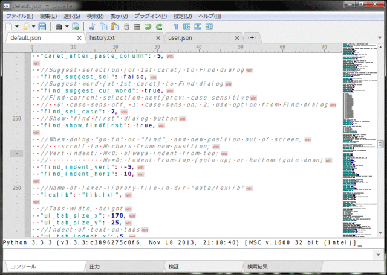Open the new-file dropdown arrow

click(17, 27)
